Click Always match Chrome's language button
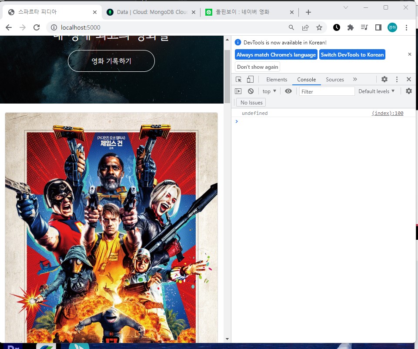 tap(276, 55)
